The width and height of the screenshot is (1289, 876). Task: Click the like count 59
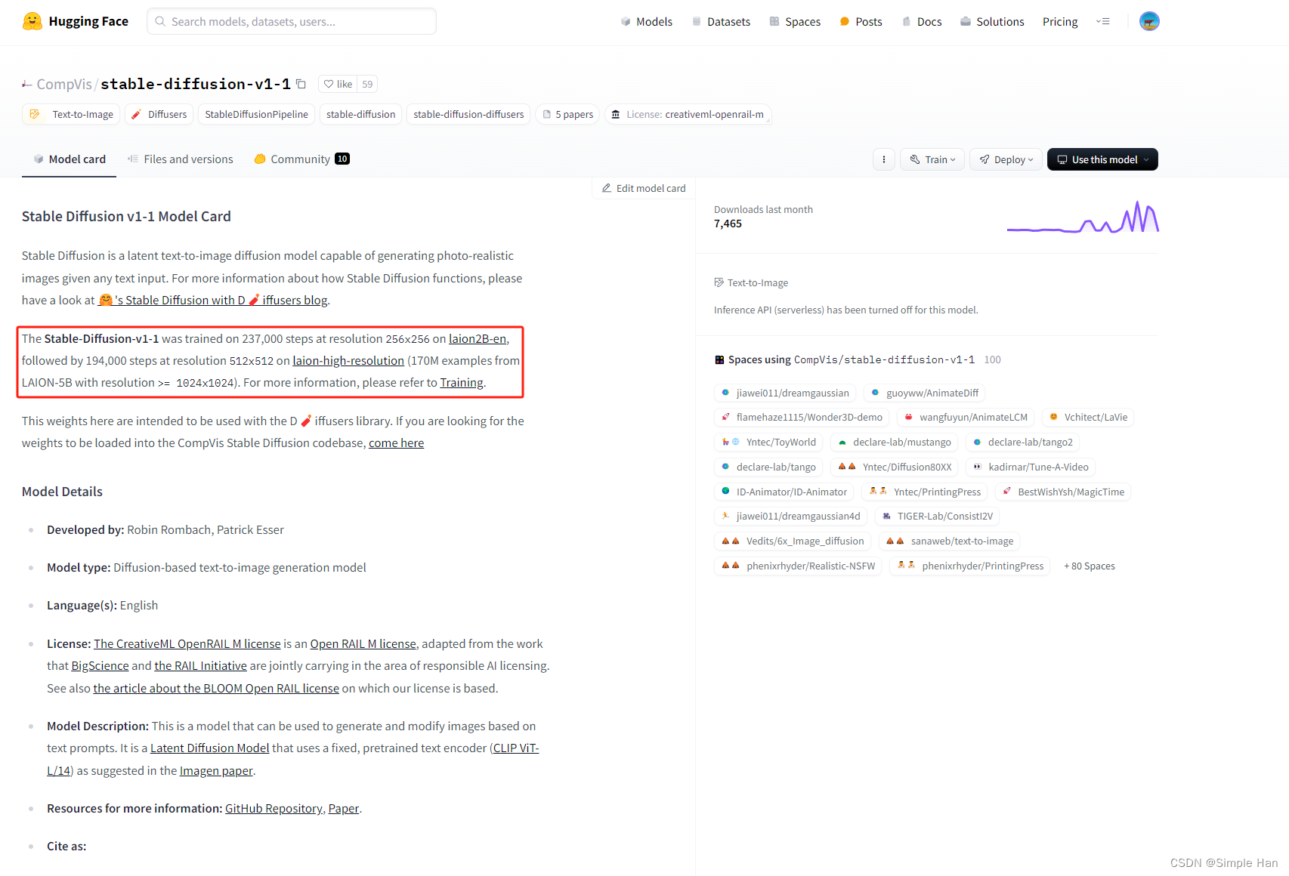pos(367,84)
